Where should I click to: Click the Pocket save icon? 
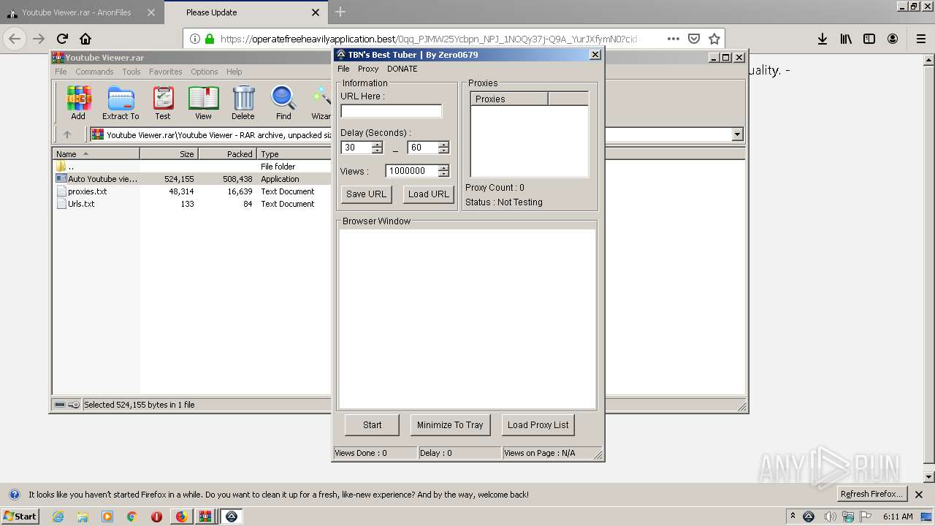click(694, 39)
